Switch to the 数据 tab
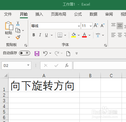 tap(93, 14)
